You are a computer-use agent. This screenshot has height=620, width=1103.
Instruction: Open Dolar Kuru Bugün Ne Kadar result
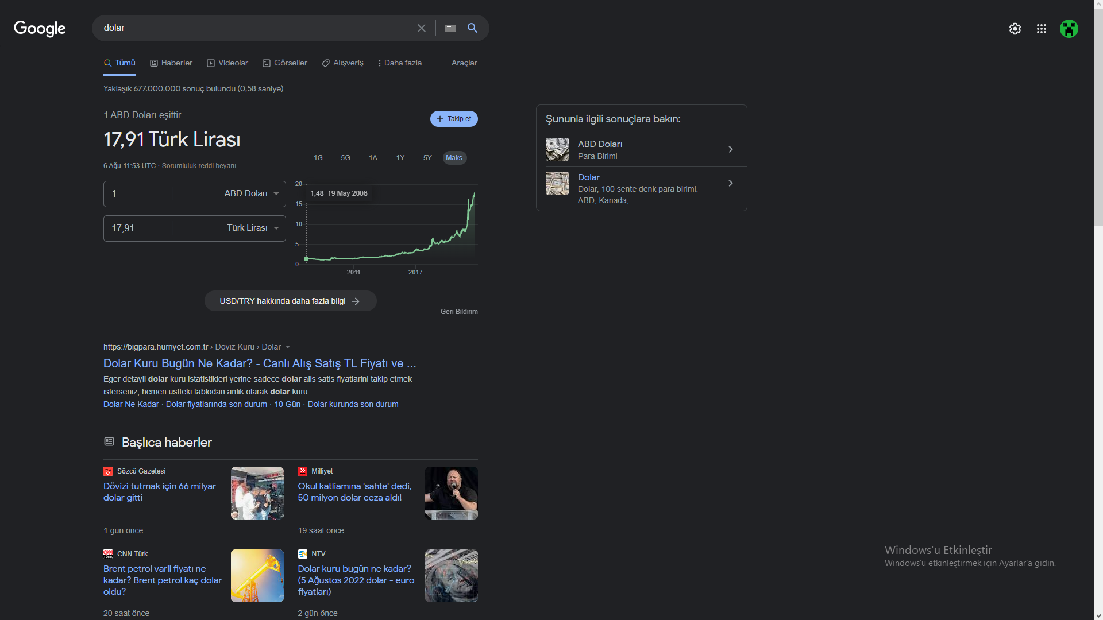(260, 363)
